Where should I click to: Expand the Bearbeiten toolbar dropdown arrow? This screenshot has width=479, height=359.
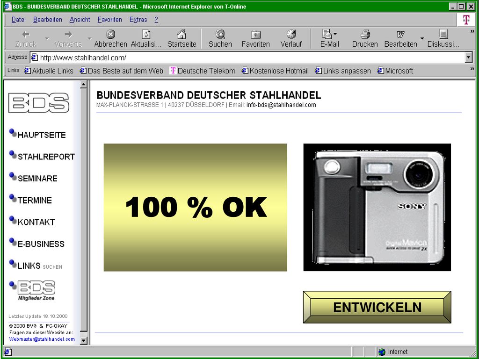pyautogui.click(x=422, y=38)
